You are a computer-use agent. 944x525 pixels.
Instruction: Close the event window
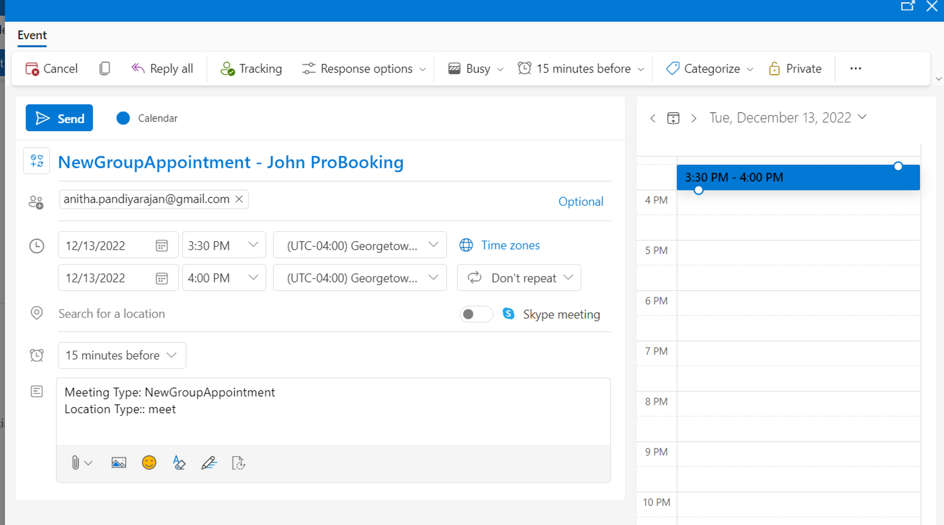[932, 7]
